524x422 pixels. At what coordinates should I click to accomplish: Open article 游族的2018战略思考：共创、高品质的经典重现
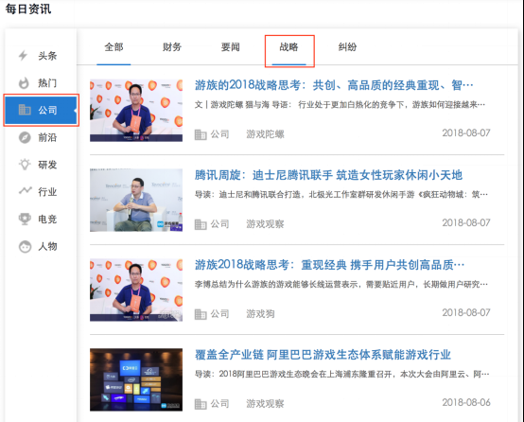(x=334, y=85)
